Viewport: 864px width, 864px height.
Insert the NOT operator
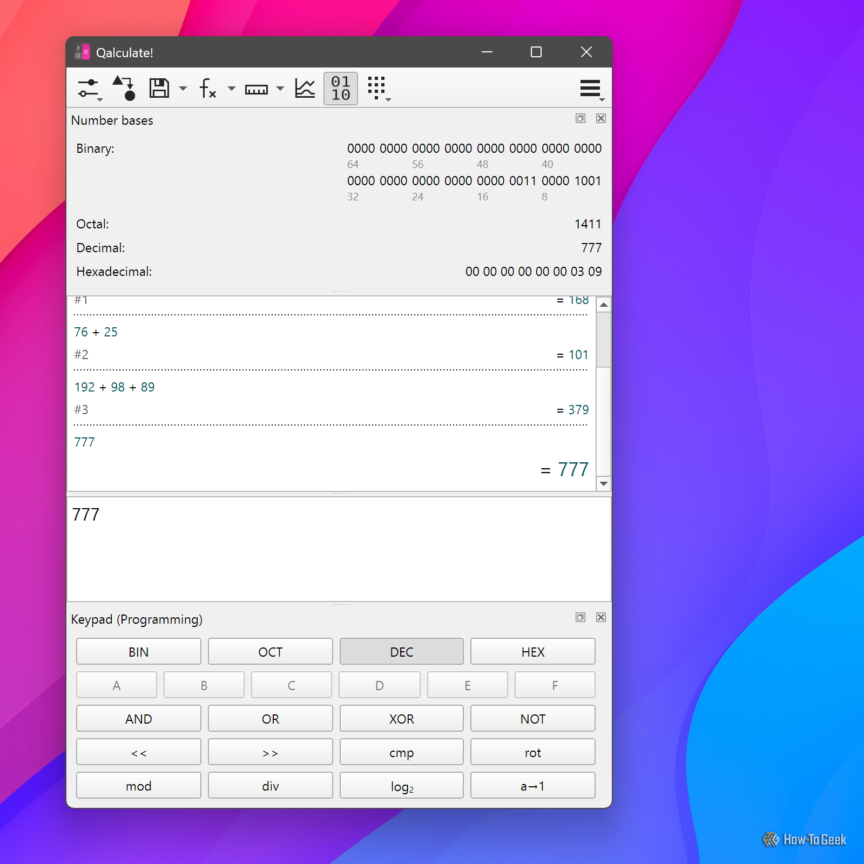tap(533, 719)
